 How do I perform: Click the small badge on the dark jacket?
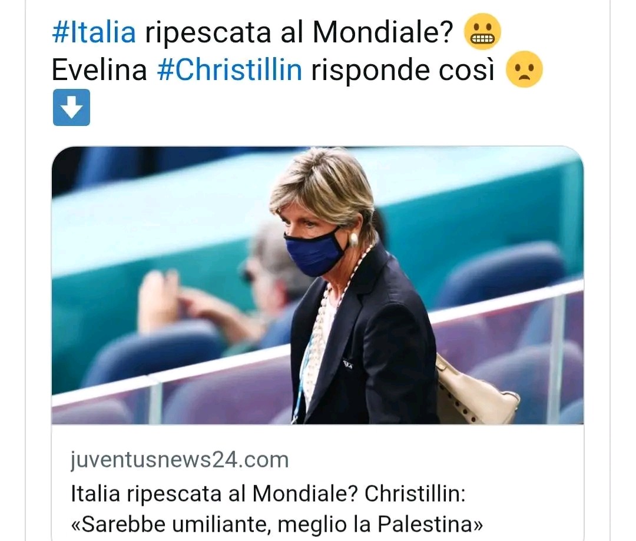[x=347, y=365]
